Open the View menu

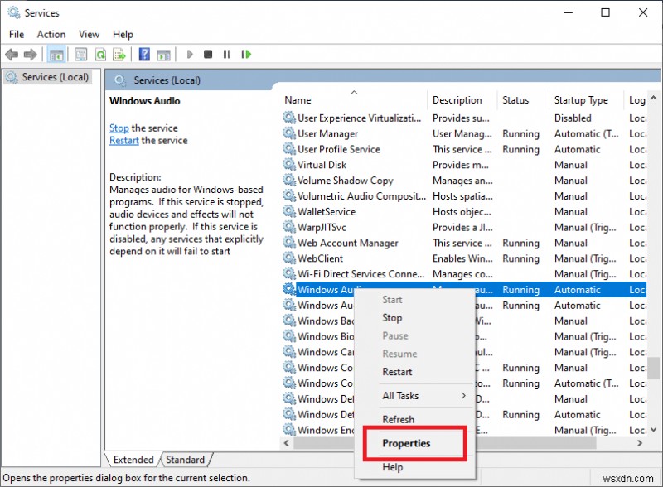(89, 34)
